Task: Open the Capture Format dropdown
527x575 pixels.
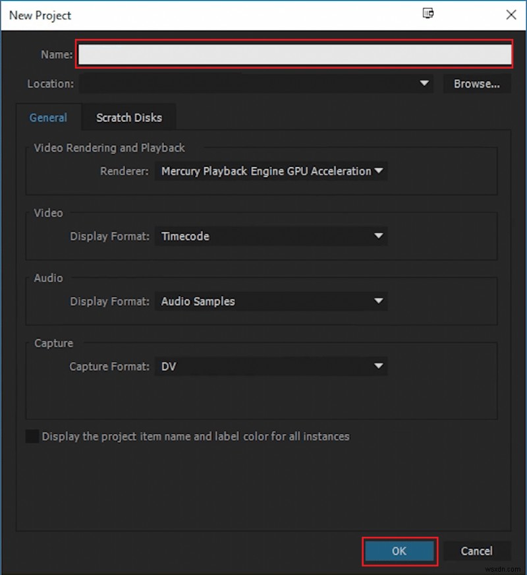Action: tap(379, 366)
